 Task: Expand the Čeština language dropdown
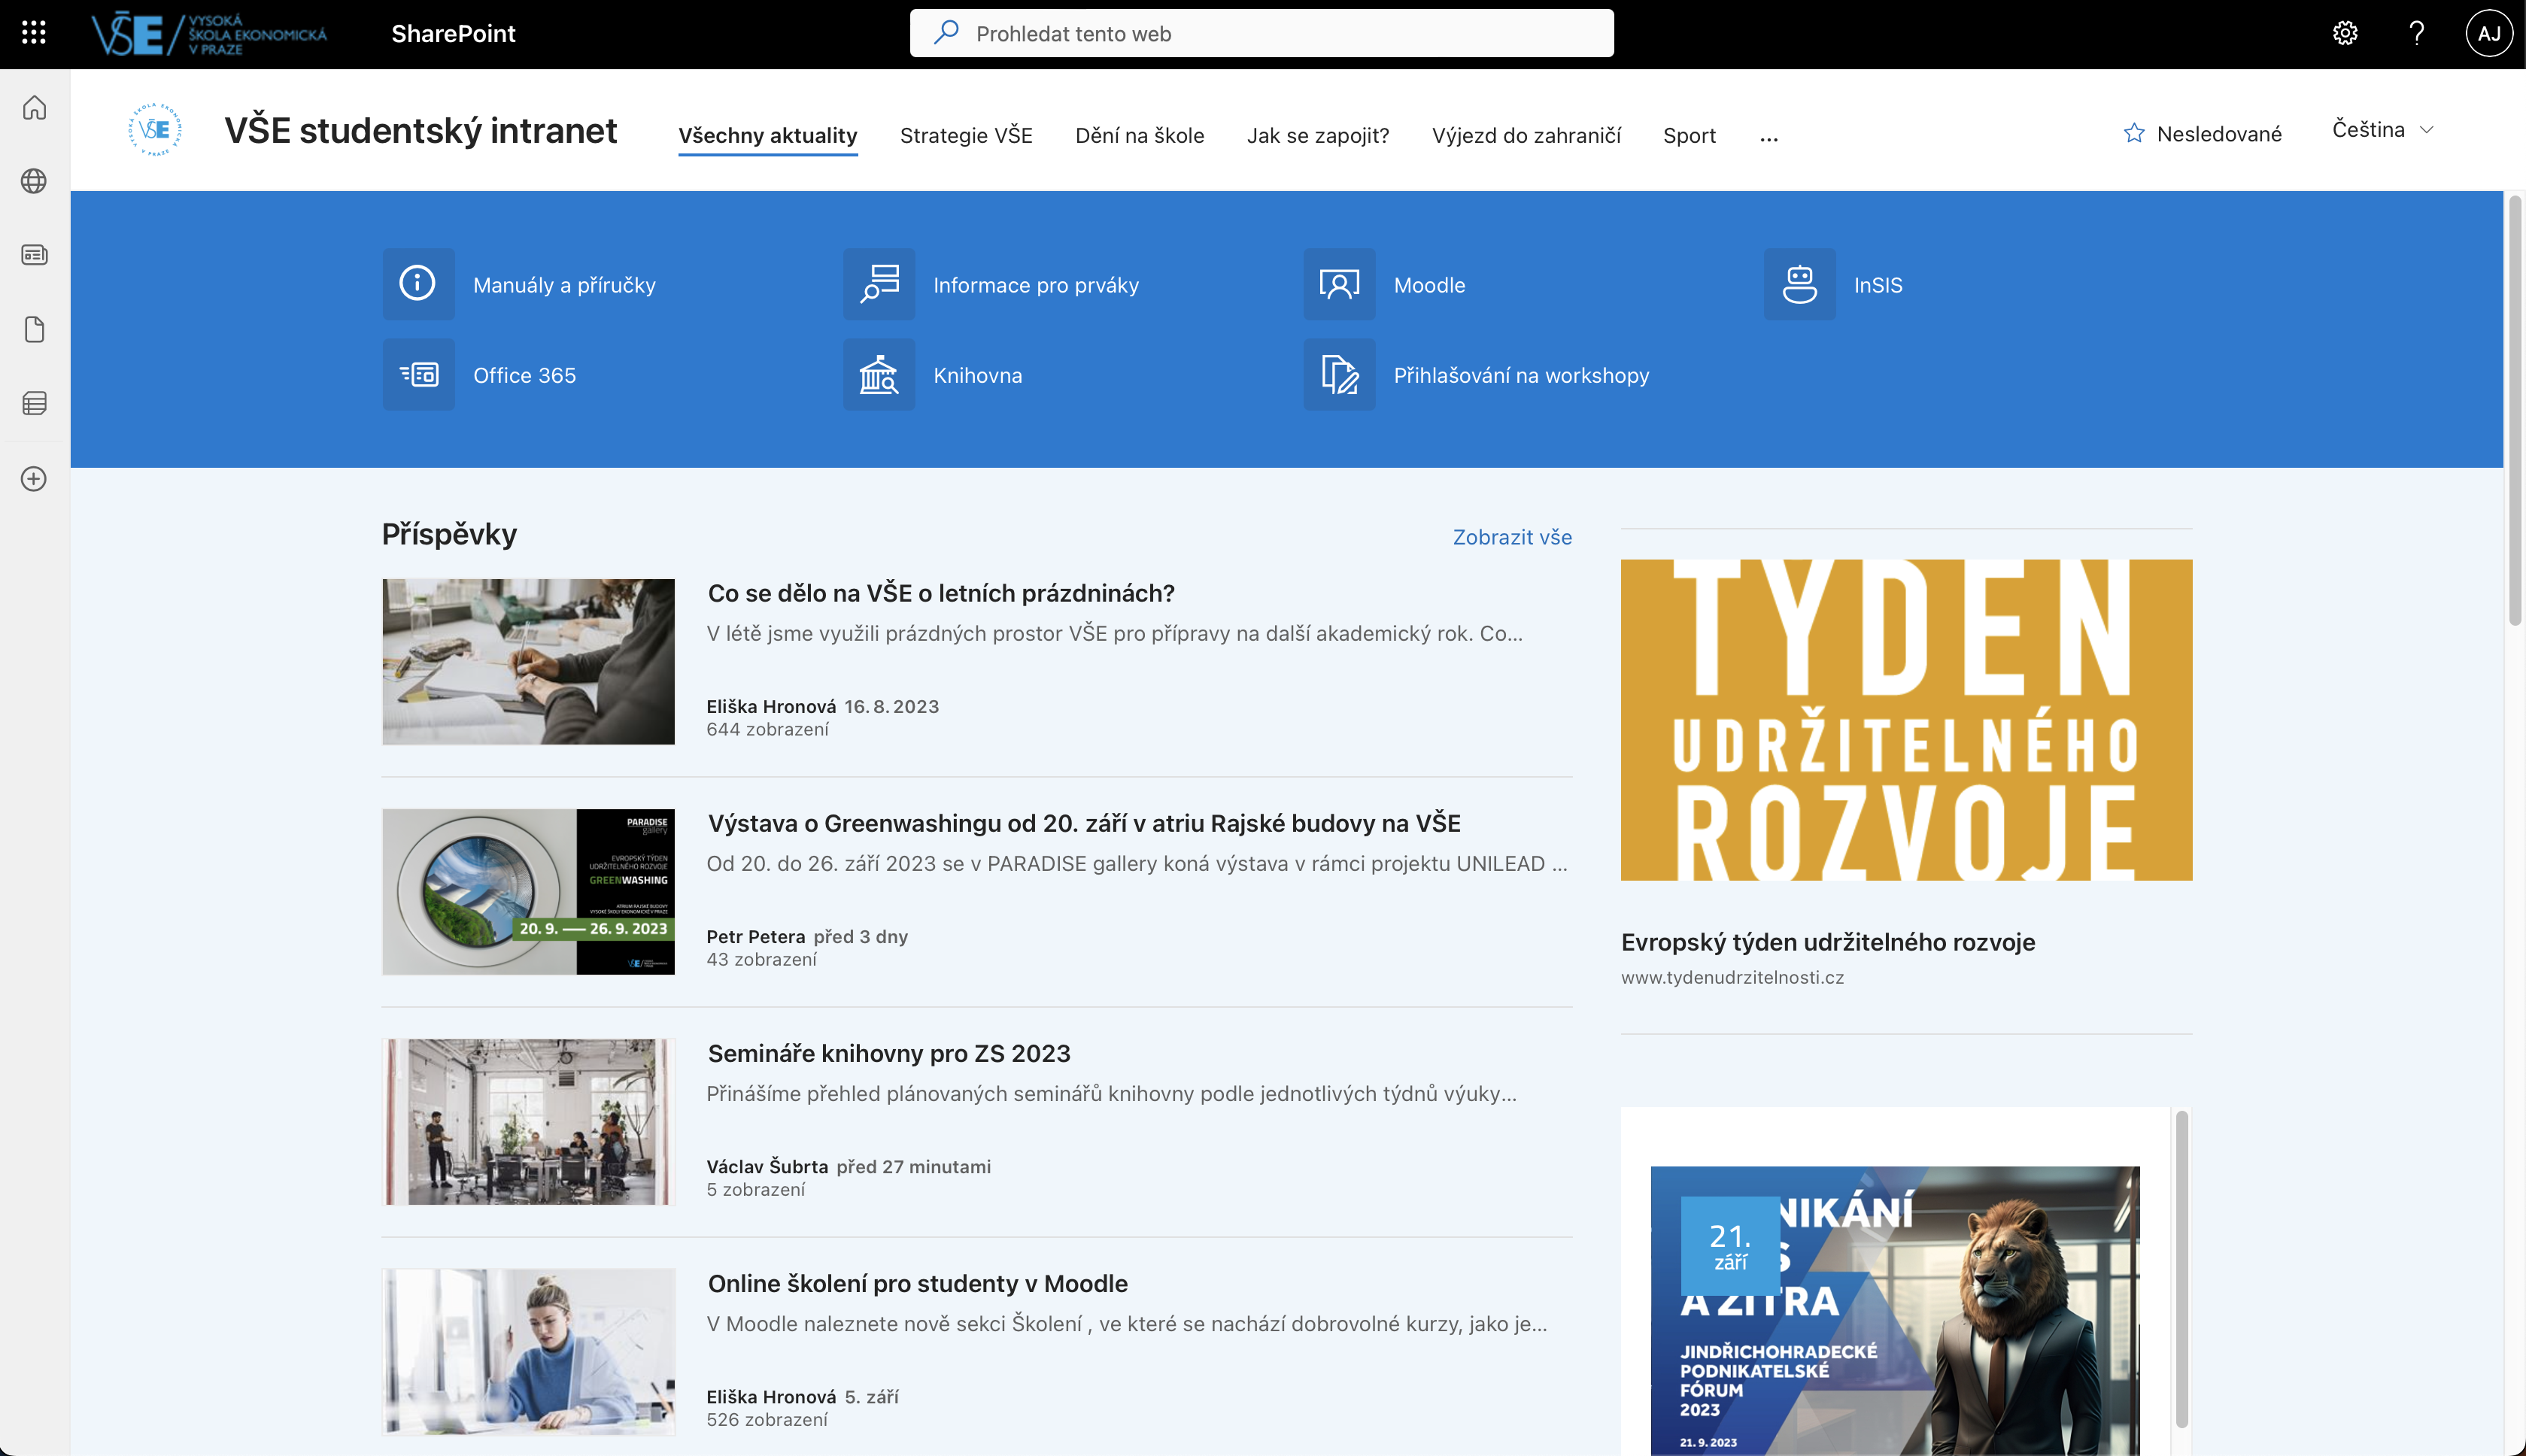pyautogui.click(x=2382, y=129)
